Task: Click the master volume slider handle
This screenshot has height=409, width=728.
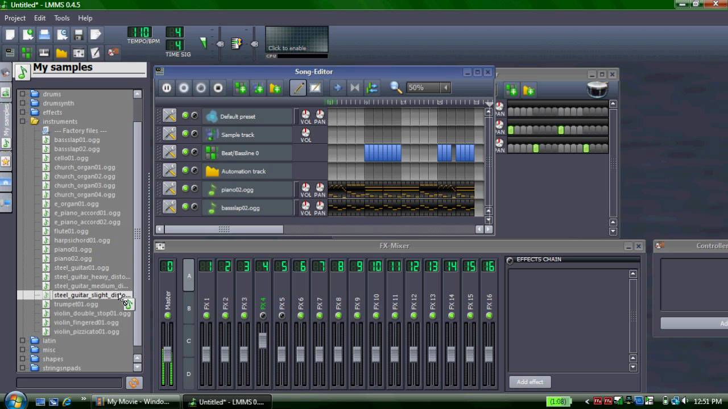Action: 167,354
